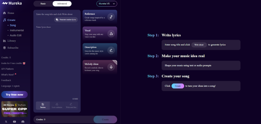Click the Mureka logo
This screenshot has width=261, height=124.
pyautogui.click(x=12, y=3)
